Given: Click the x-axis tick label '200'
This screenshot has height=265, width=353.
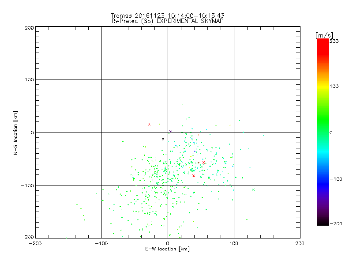Looking at the screenshot, I should coord(300,244).
